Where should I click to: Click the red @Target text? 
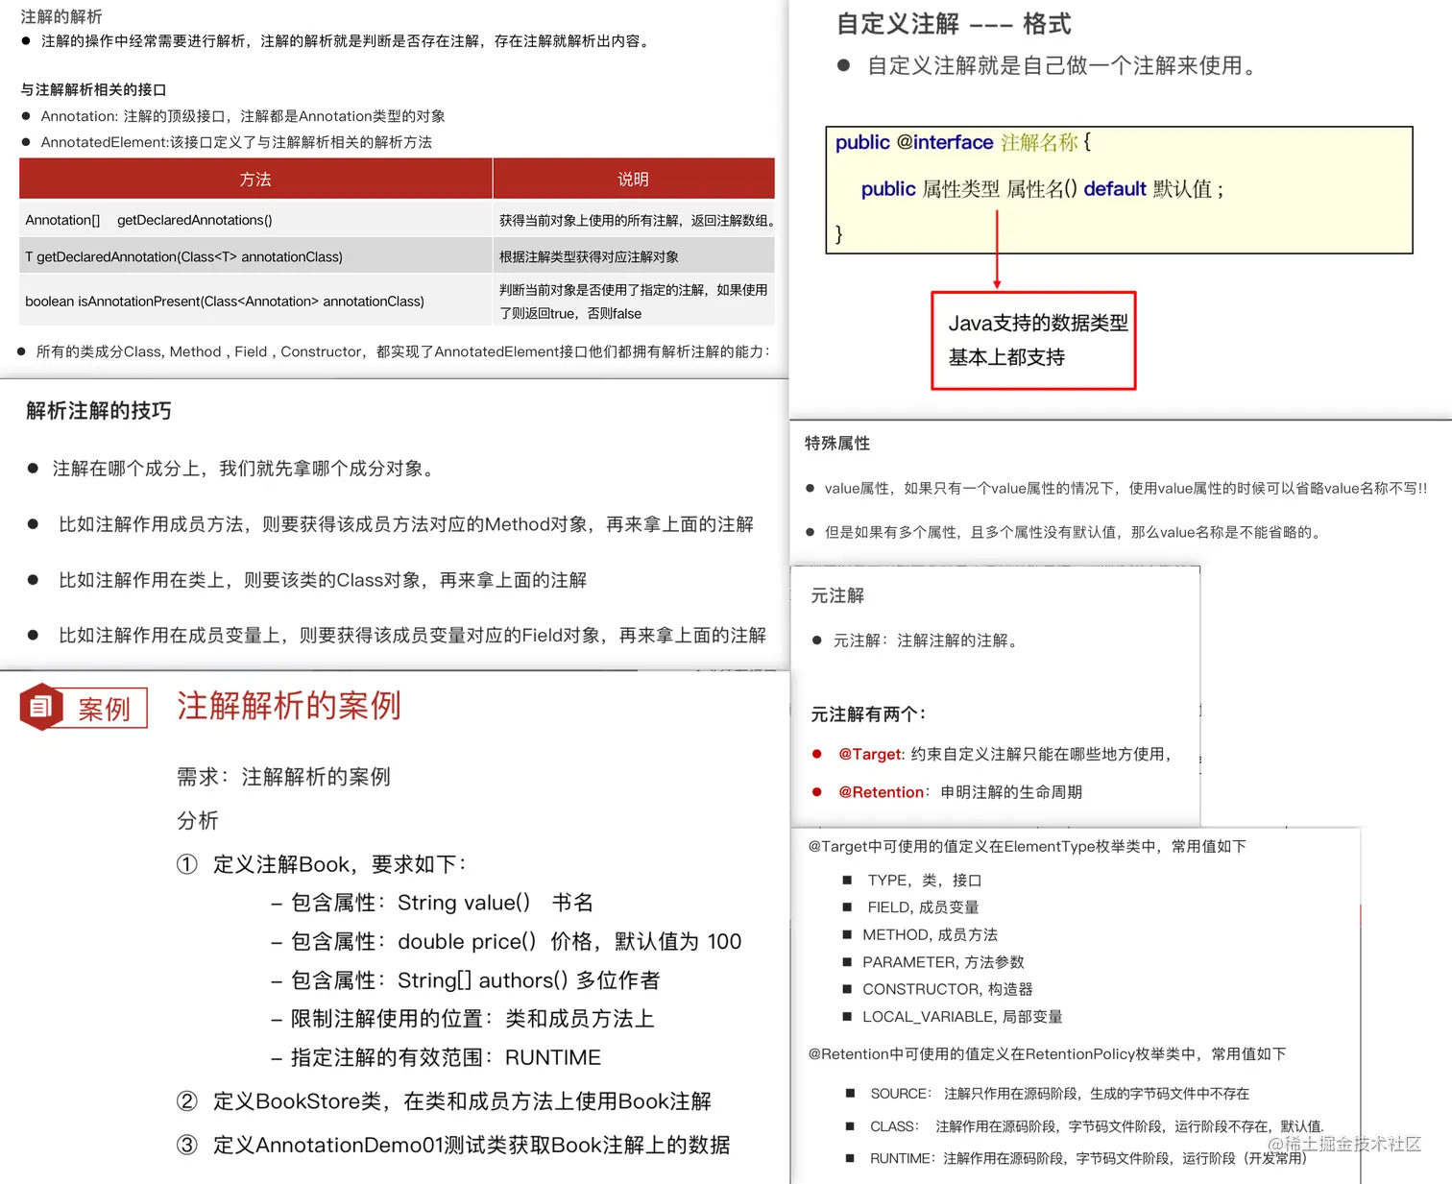pyautogui.click(x=870, y=754)
